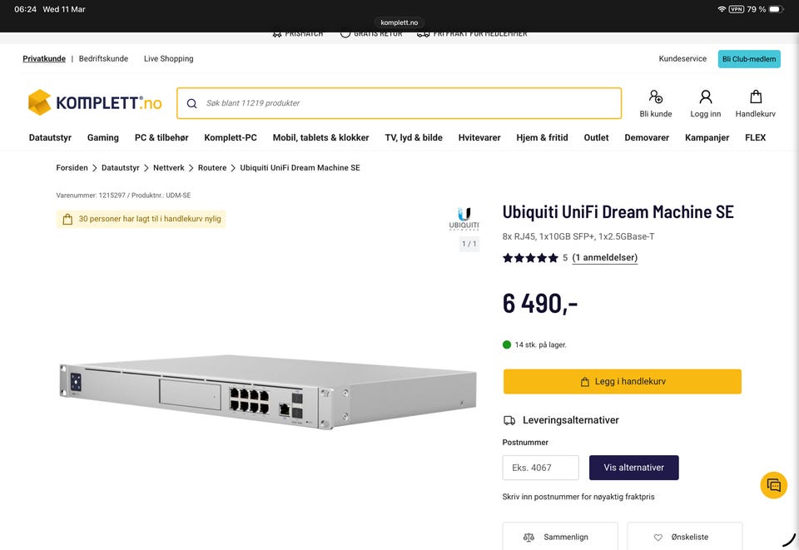Viewport: 799px width, 550px height.
Task: Open the PC & tilbehør menu
Action: click(x=161, y=137)
